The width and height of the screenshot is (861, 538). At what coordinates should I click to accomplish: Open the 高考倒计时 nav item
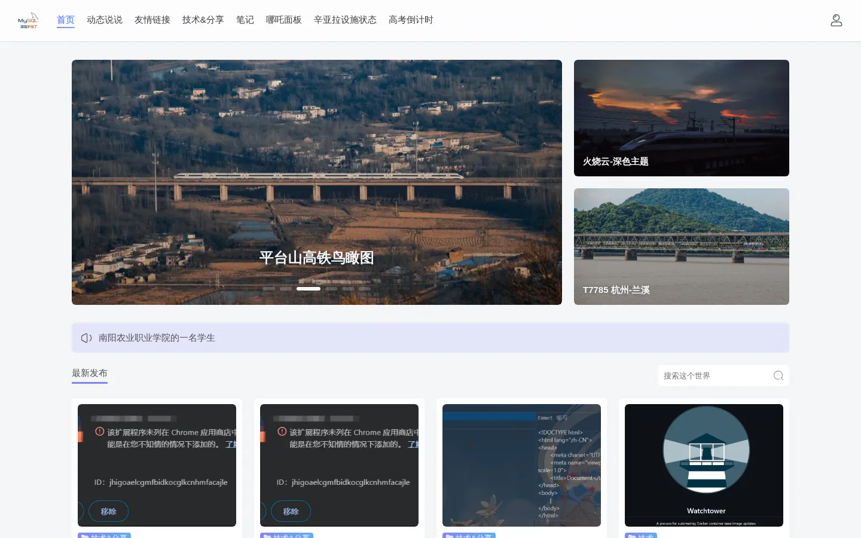coord(411,20)
